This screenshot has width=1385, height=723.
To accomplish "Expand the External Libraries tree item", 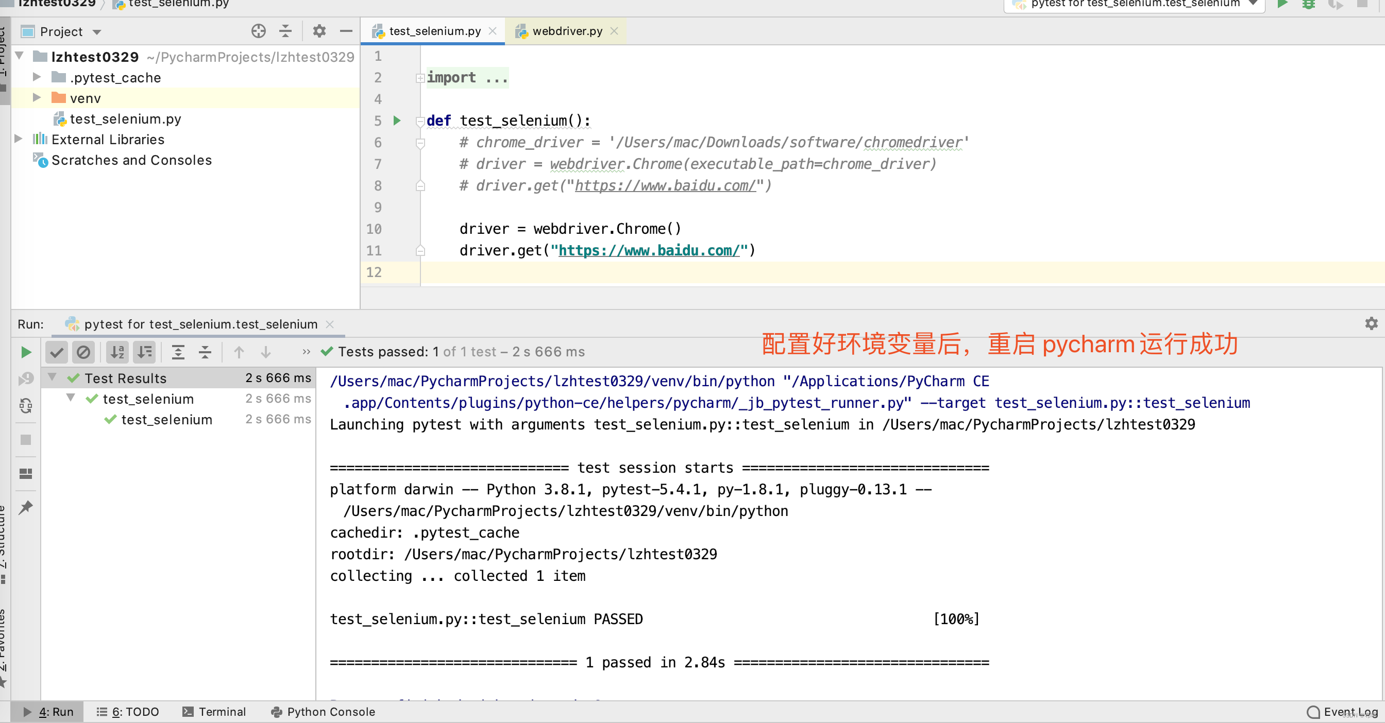I will coord(18,139).
